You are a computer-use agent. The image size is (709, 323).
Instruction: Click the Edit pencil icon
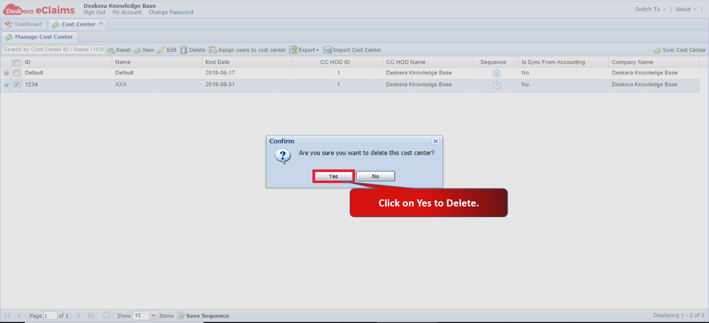[x=161, y=50]
